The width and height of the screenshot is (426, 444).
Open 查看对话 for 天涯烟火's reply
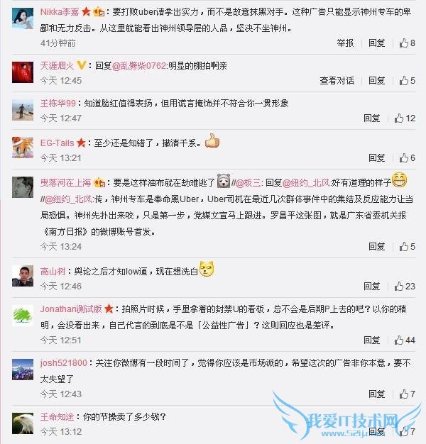(x=337, y=81)
